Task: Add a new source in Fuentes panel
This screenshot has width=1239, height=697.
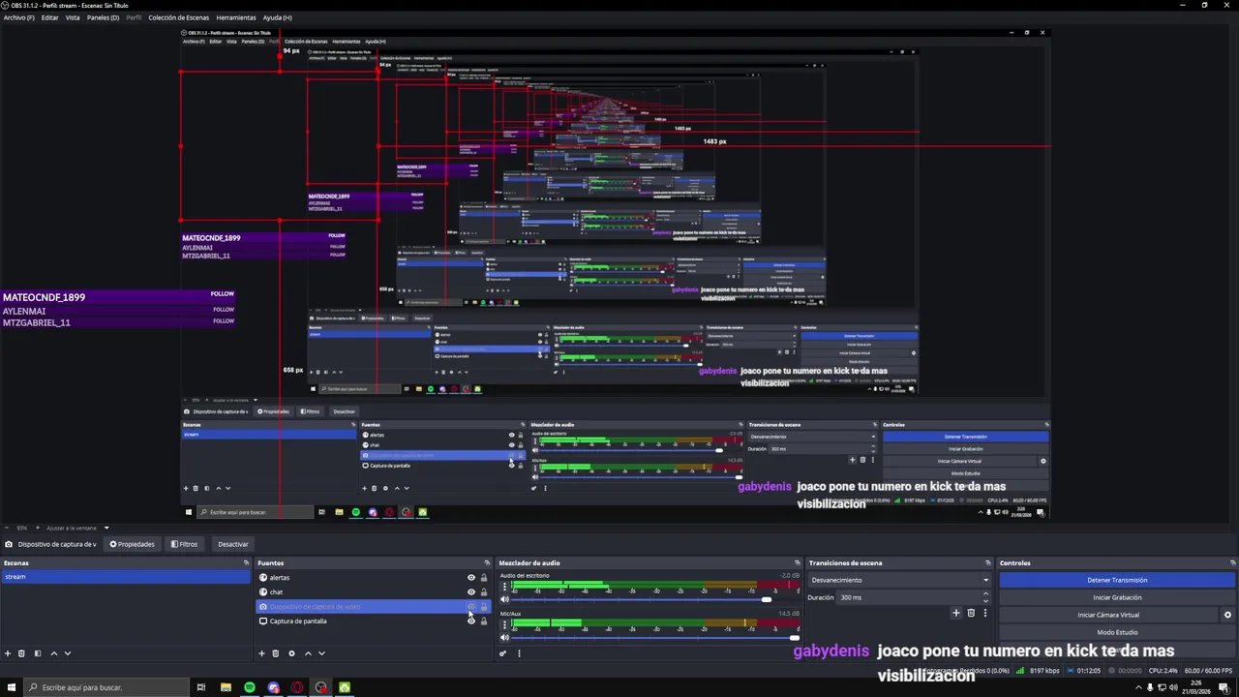Action: point(261,653)
